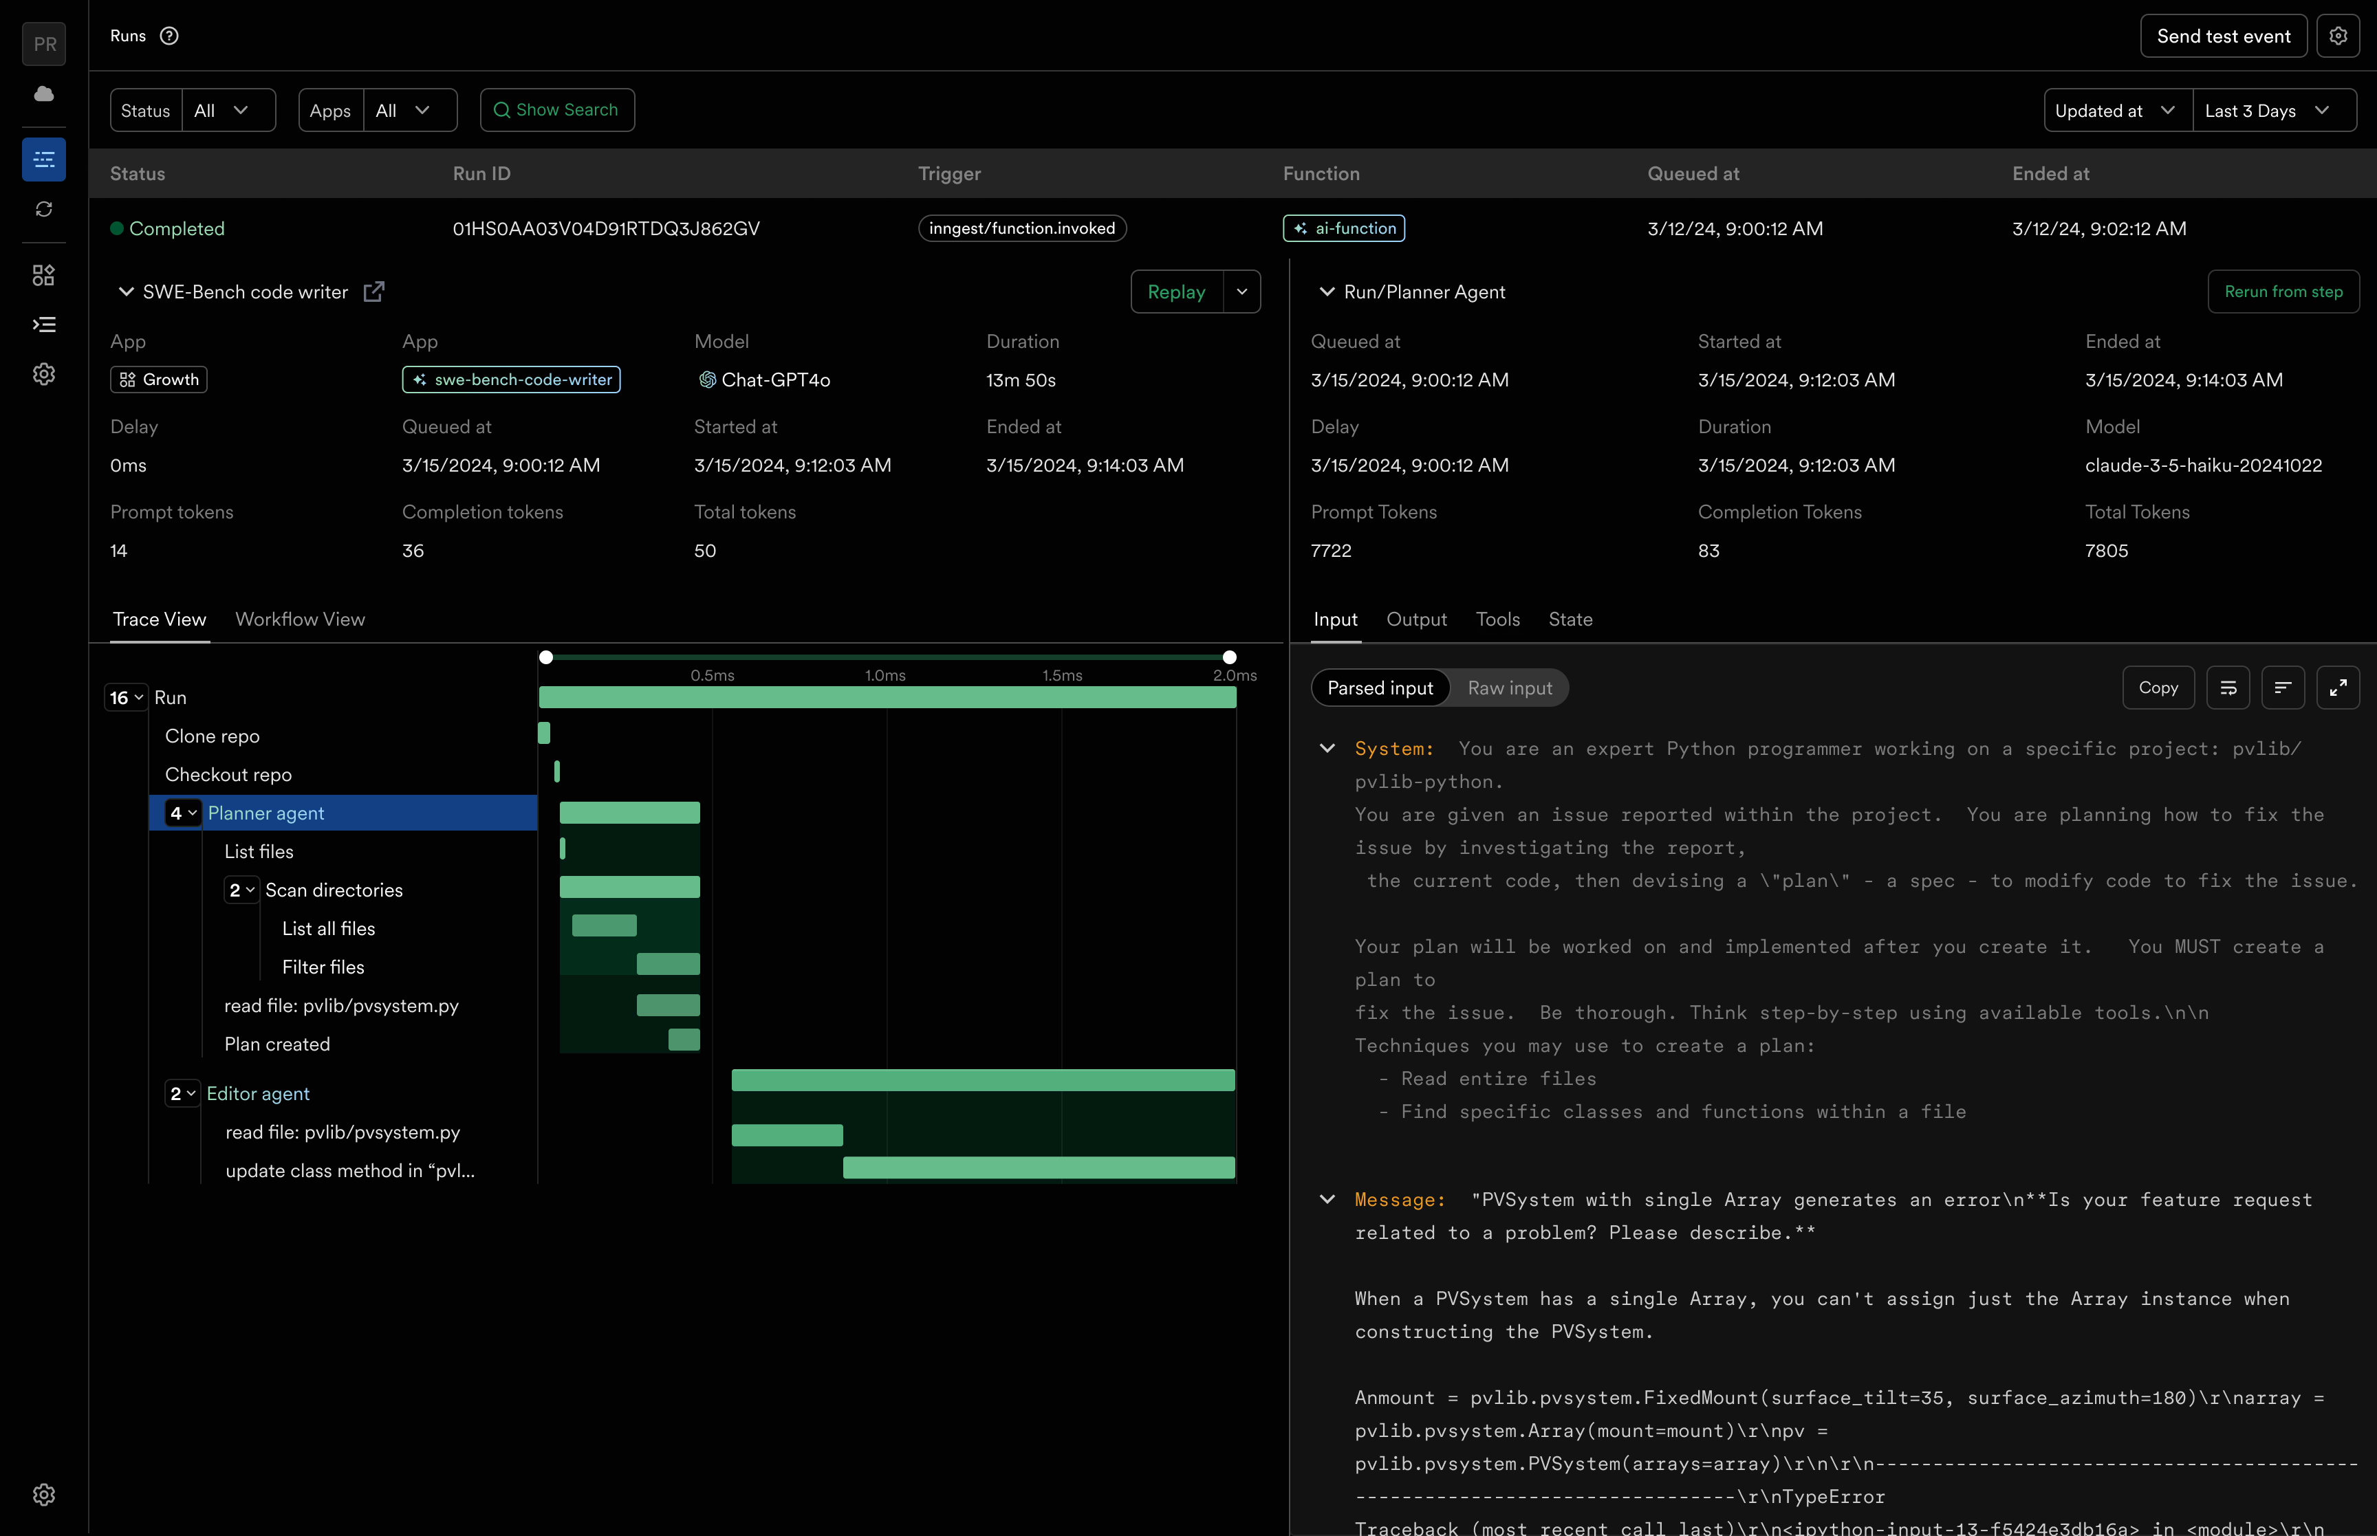This screenshot has height=1536, width=2377.
Task: Open the events icon below Apps in sidebar
Action: click(44, 324)
